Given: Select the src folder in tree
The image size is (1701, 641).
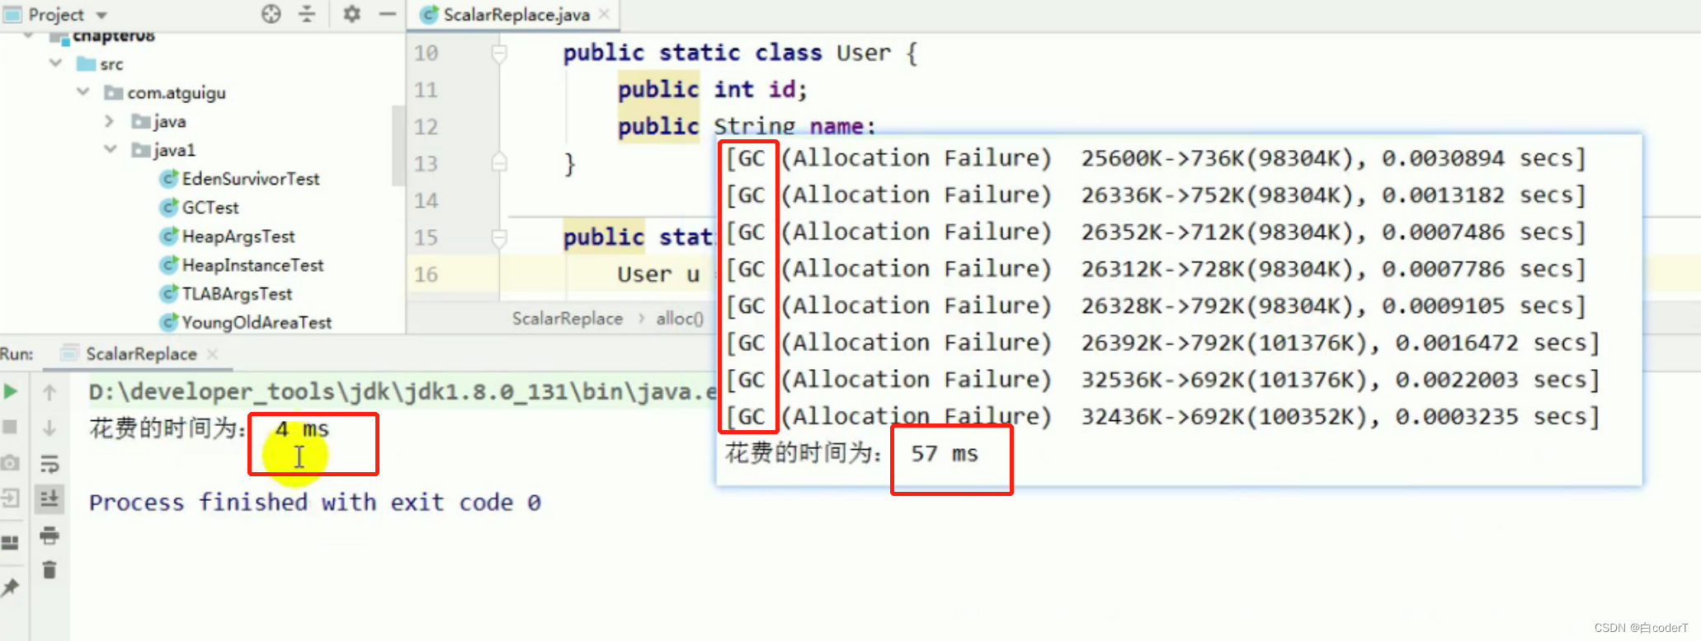Looking at the screenshot, I should pos(100,63).
